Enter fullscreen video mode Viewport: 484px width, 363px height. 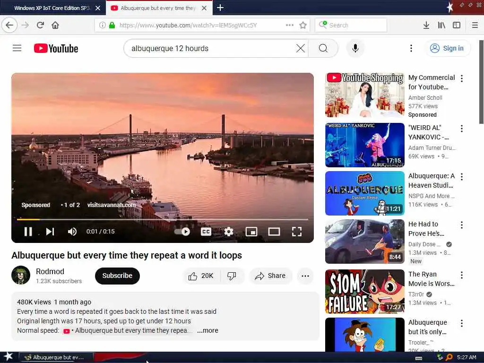tap(297, 232)
